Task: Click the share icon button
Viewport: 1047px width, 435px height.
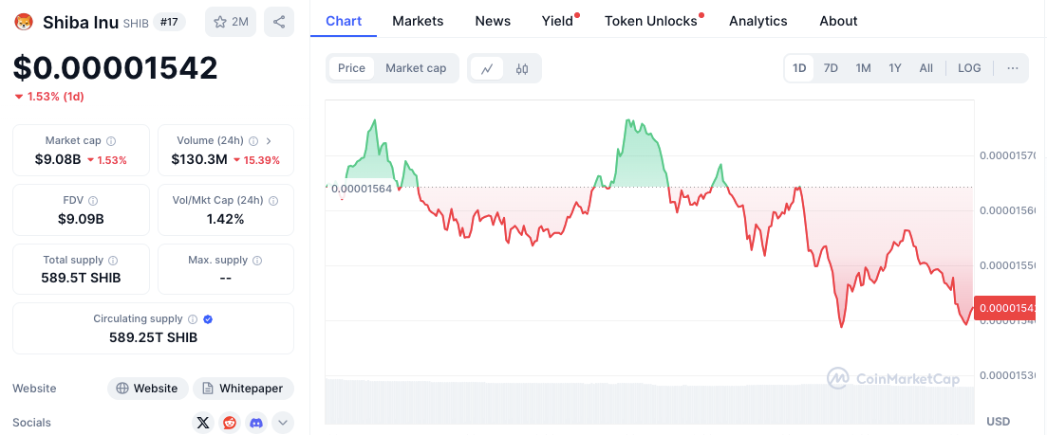Action: point(278,22)
